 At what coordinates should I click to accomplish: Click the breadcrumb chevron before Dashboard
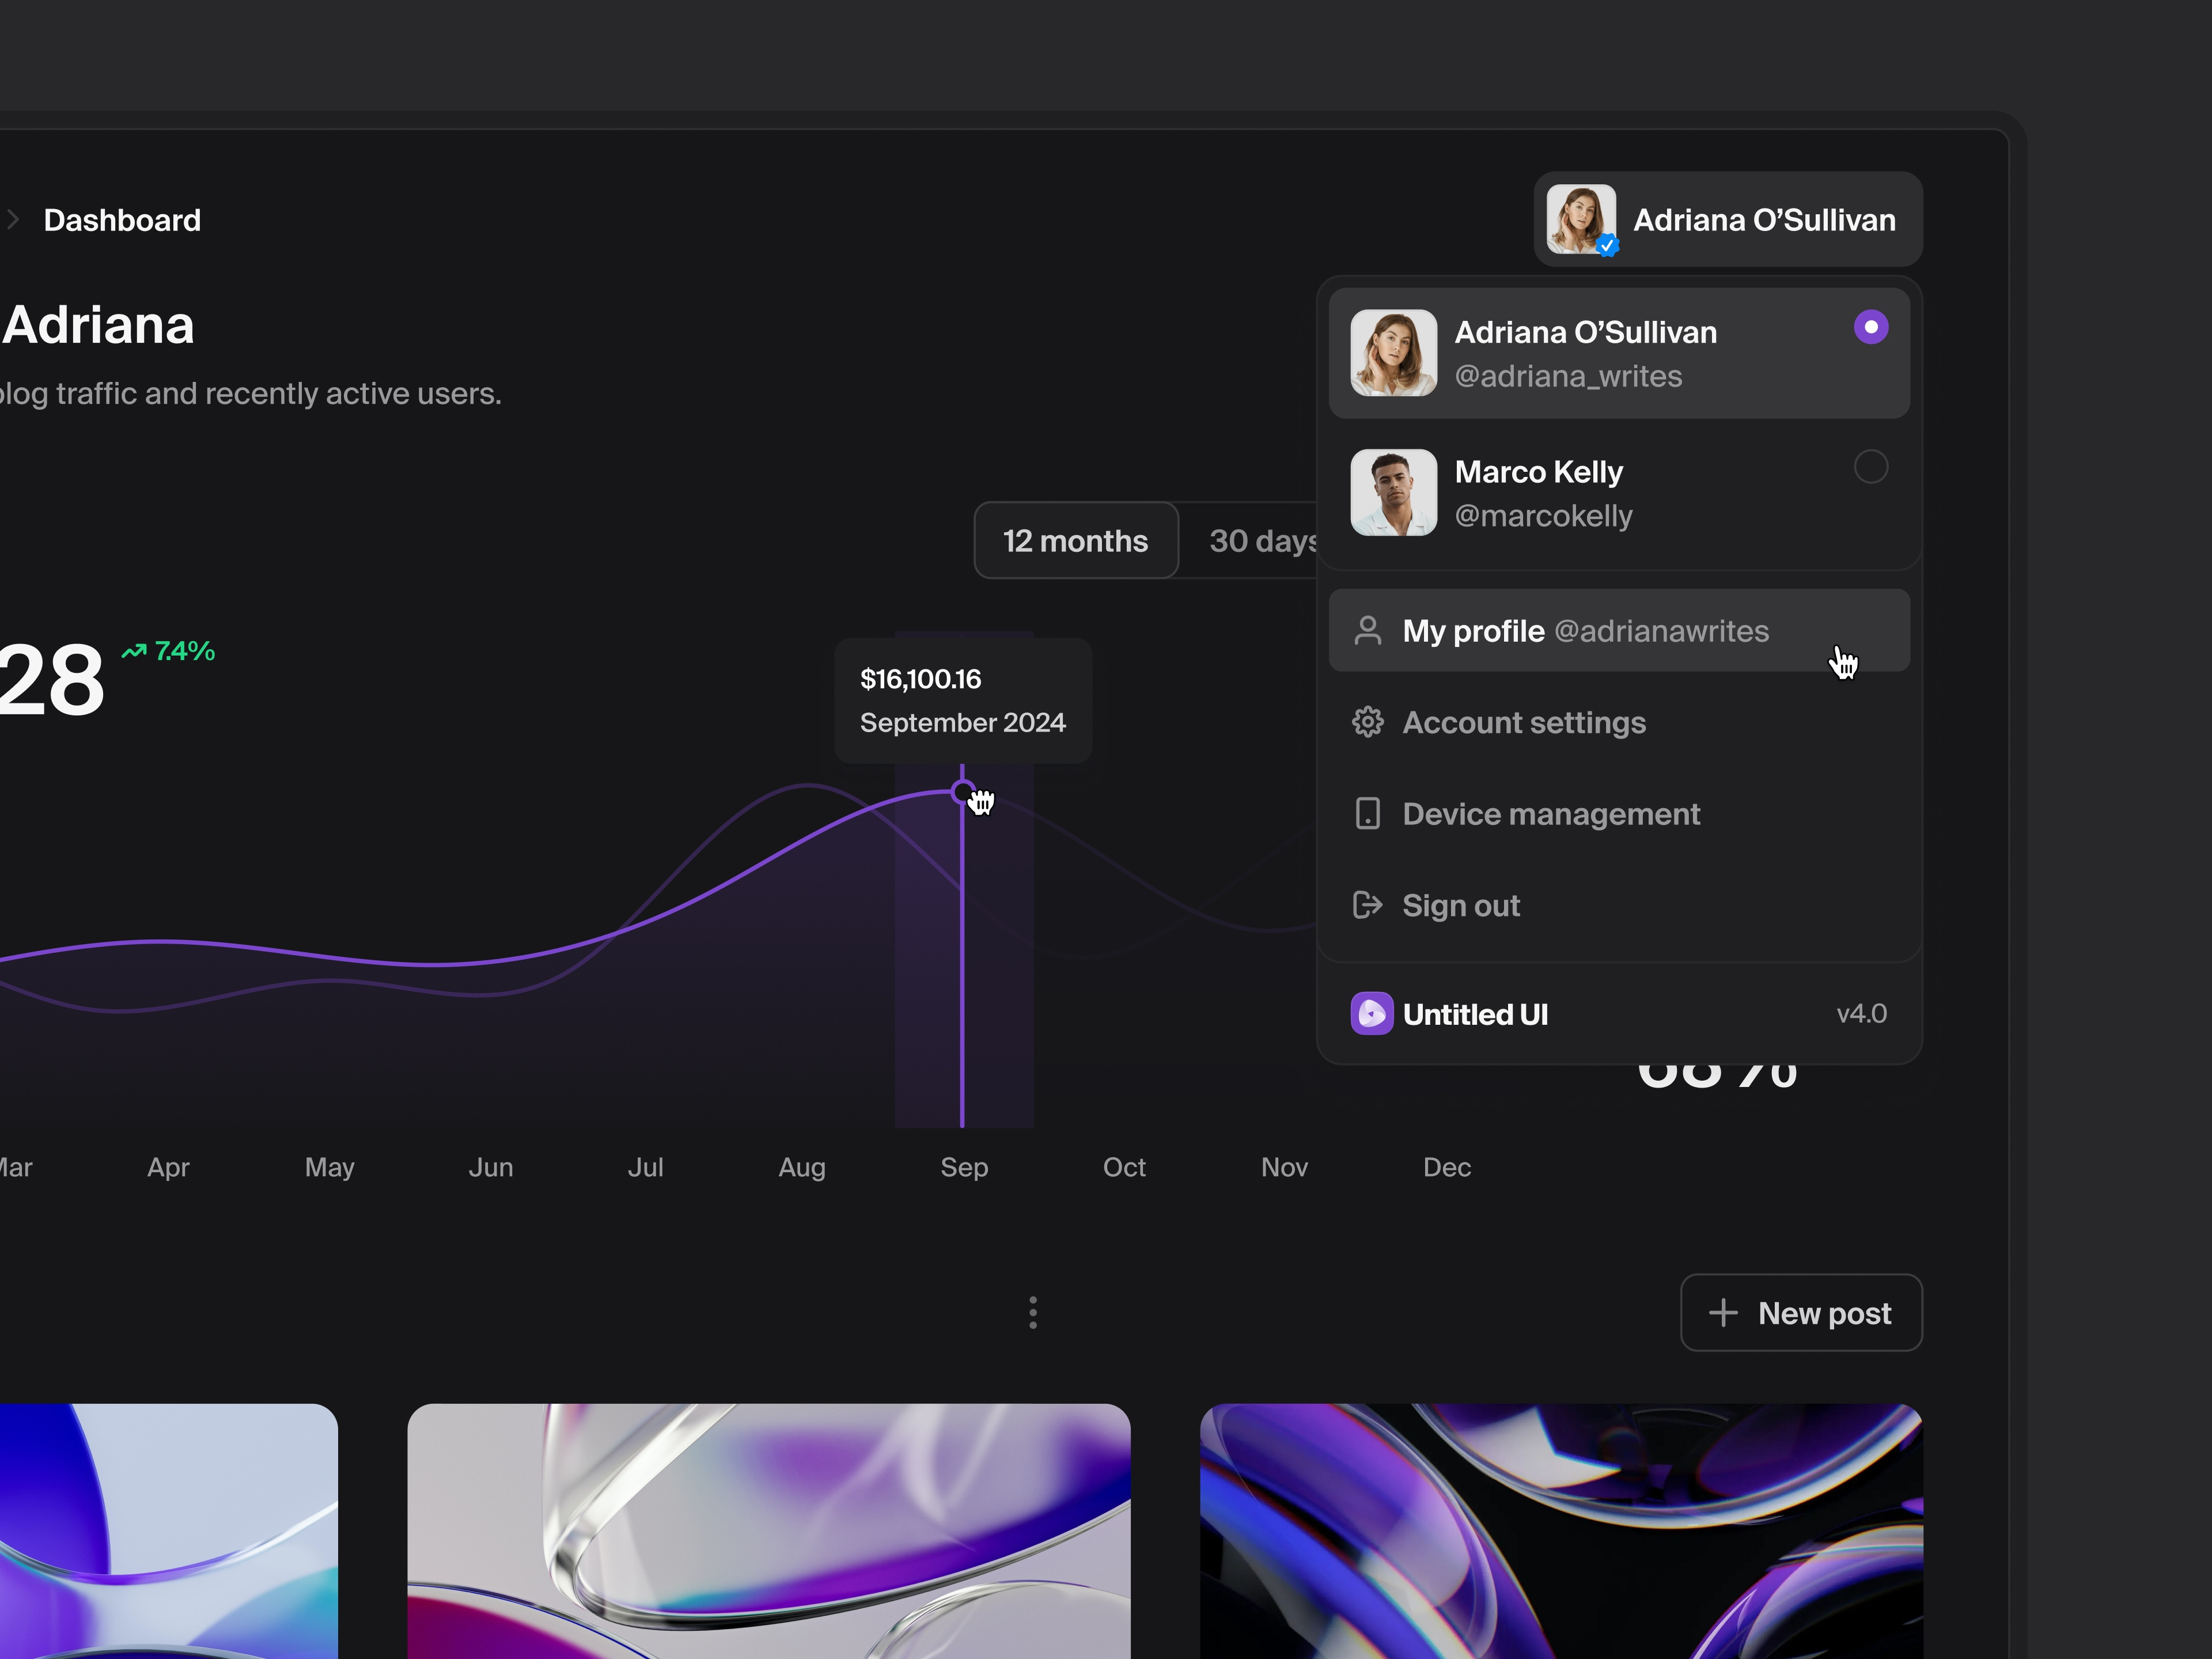point(12,220)
